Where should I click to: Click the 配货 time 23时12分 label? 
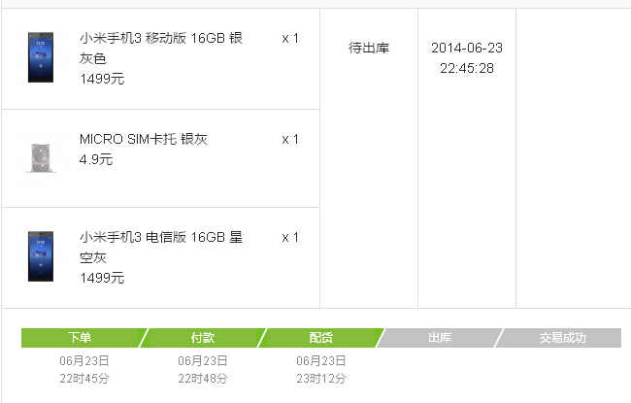pos(320,380)
